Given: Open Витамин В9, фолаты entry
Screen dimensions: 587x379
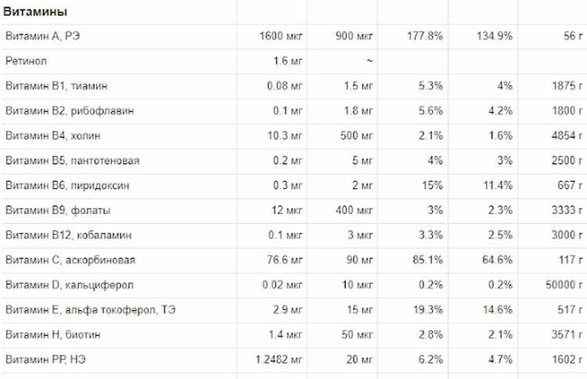Looking at the screenshot, I should pyautogui.click(x=57, y=210).
